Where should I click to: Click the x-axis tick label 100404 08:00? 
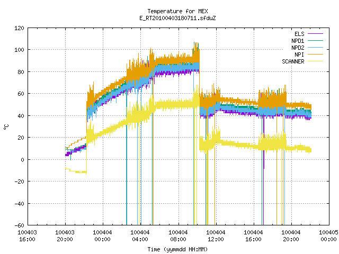click(x=178, y=236)
